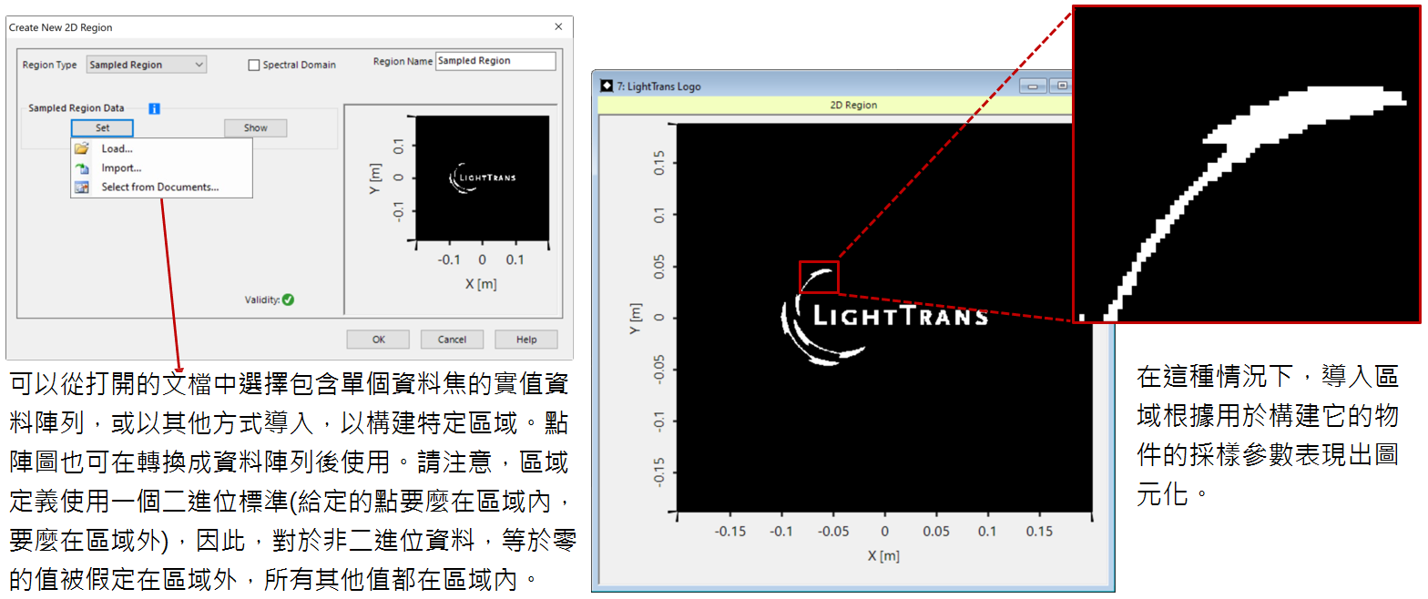Open Help for the region dialog
This screenshot has width=1428, height=599.
(x=526, y=340)
